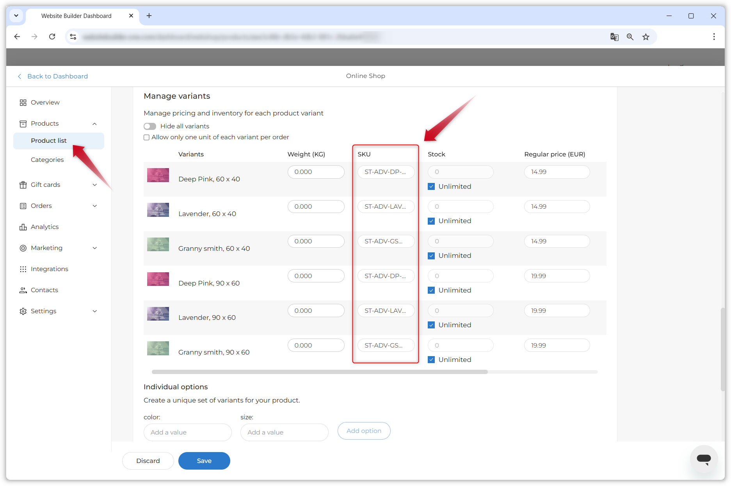Image resolution: width=731 pixels, height=486 pixels.
Task: Open Categories in the sidebar
Action: point(47,160)
